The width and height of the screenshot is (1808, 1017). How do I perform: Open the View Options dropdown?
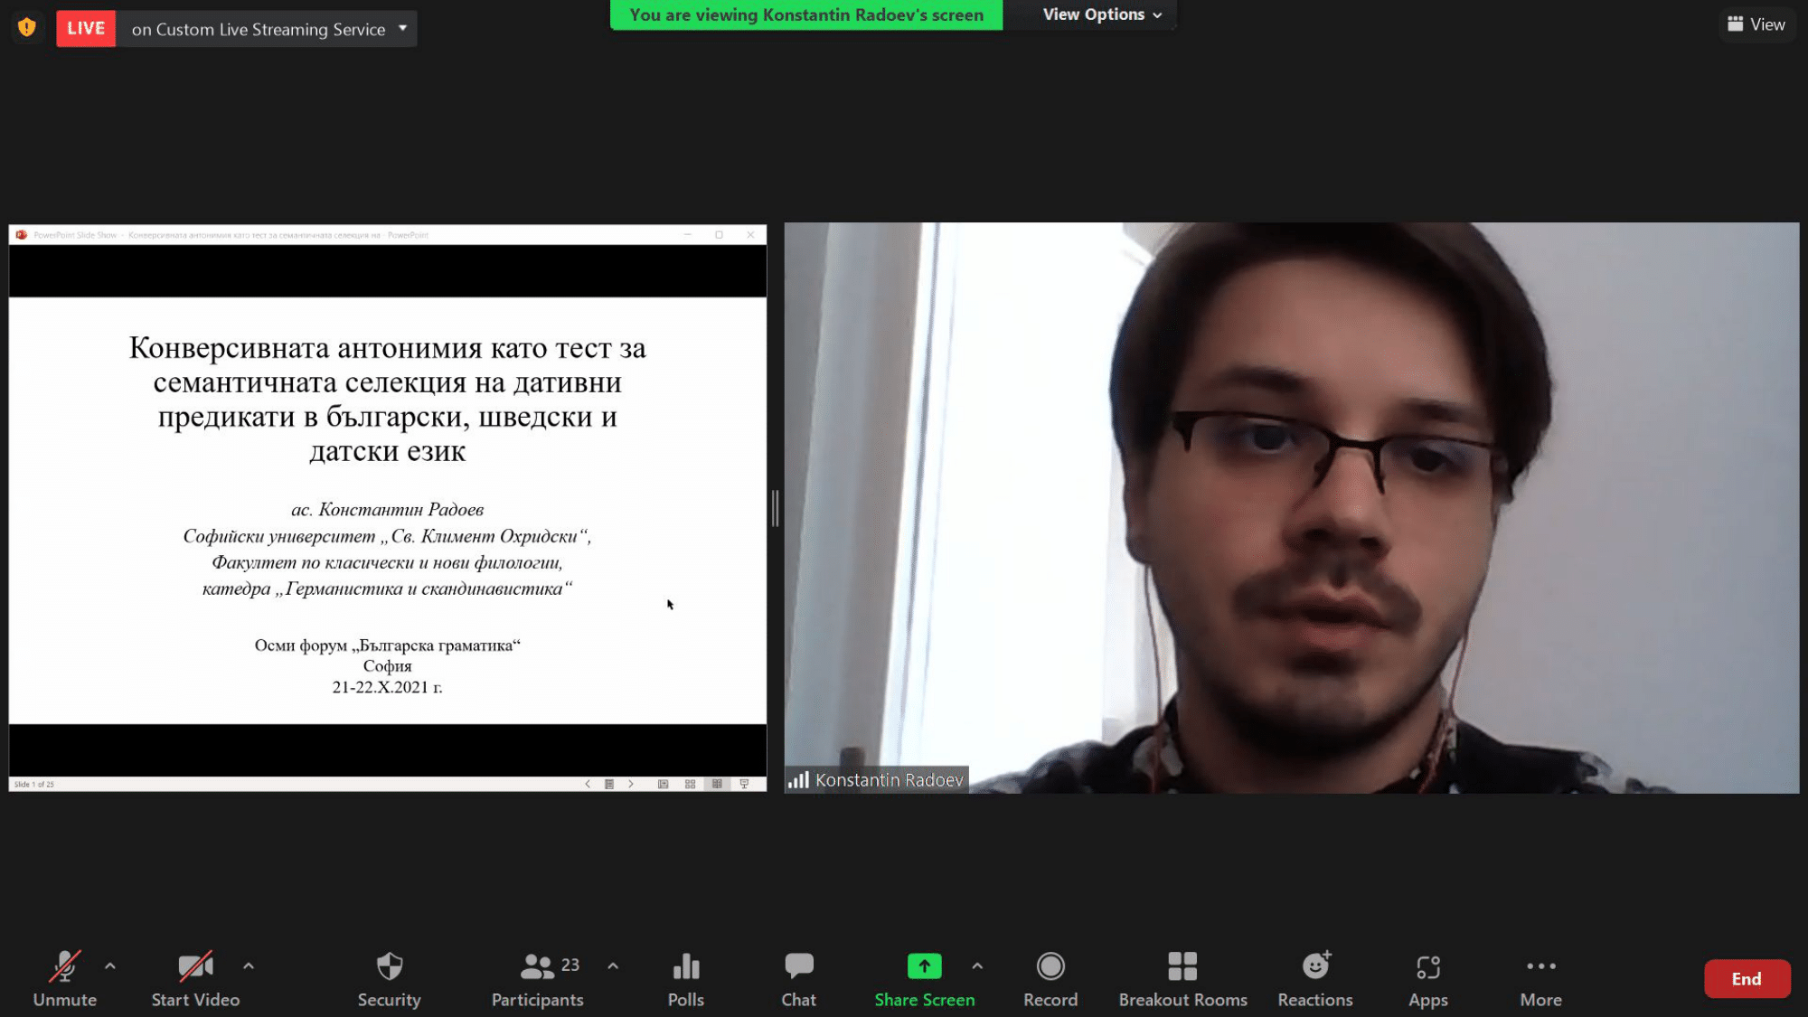tap(1101, 14)
